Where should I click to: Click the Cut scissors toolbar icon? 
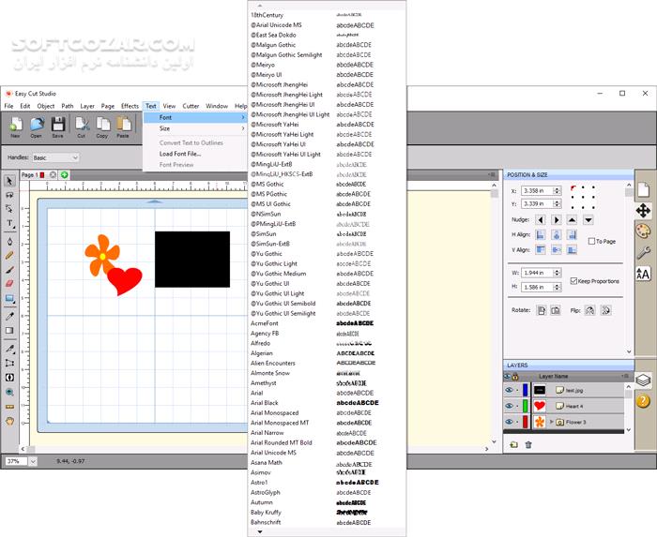point(82,127)
